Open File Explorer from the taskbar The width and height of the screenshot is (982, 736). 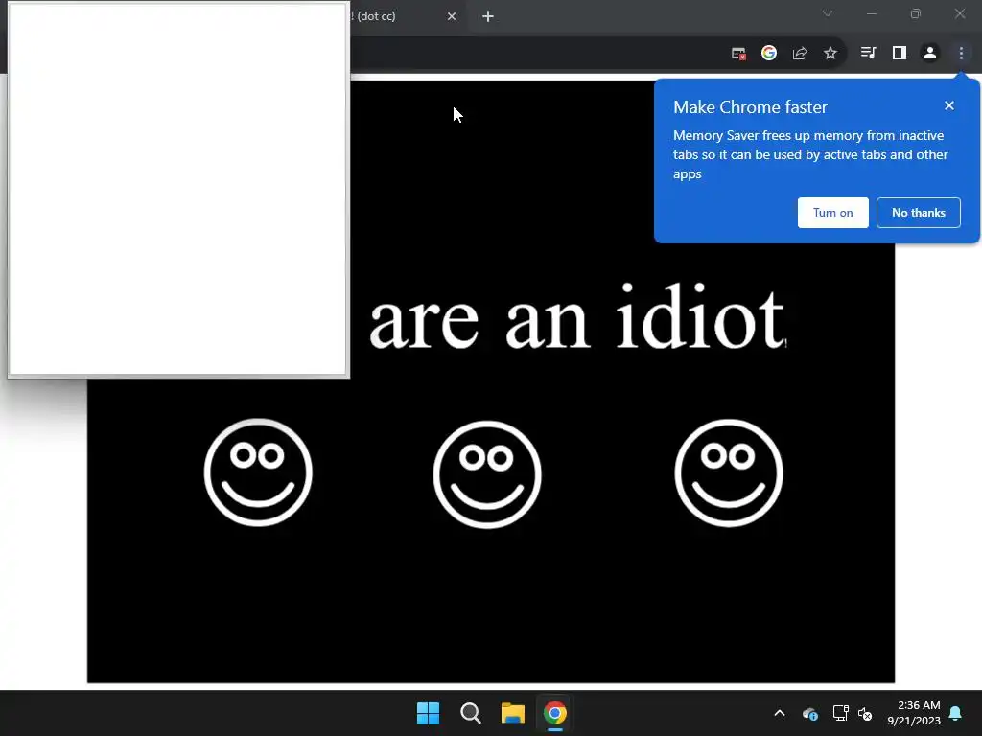coord(513,713)
